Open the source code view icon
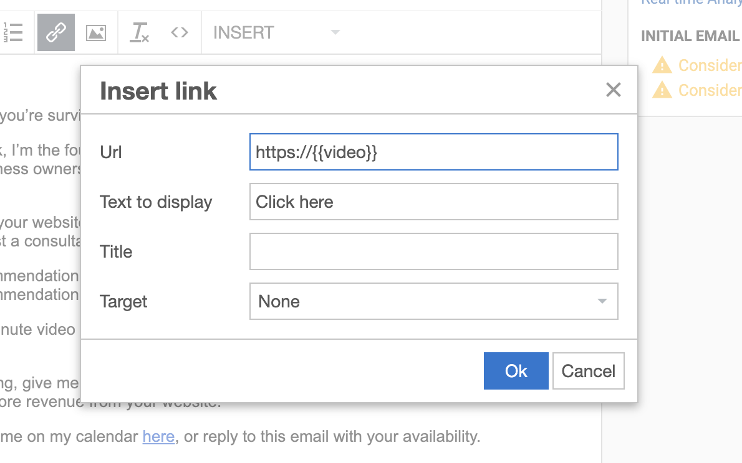This screenshot has height=463, width=742. [x=180, y=32]
